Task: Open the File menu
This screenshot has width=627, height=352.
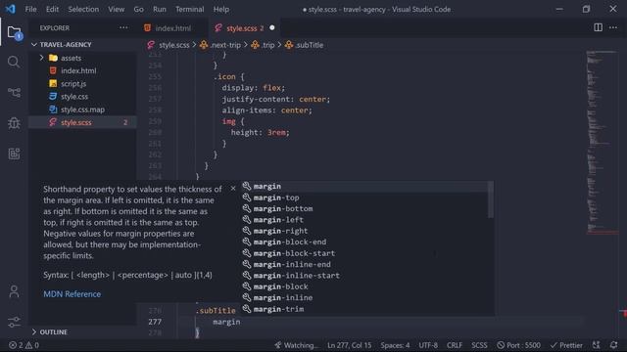Action: click(30, 9)
